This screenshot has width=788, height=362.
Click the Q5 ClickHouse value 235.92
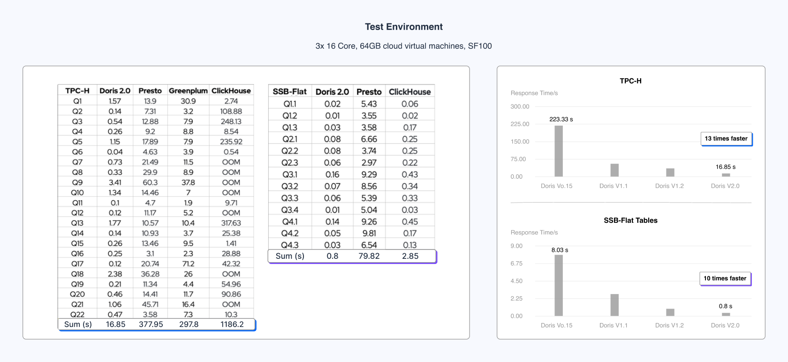[231, 142]
